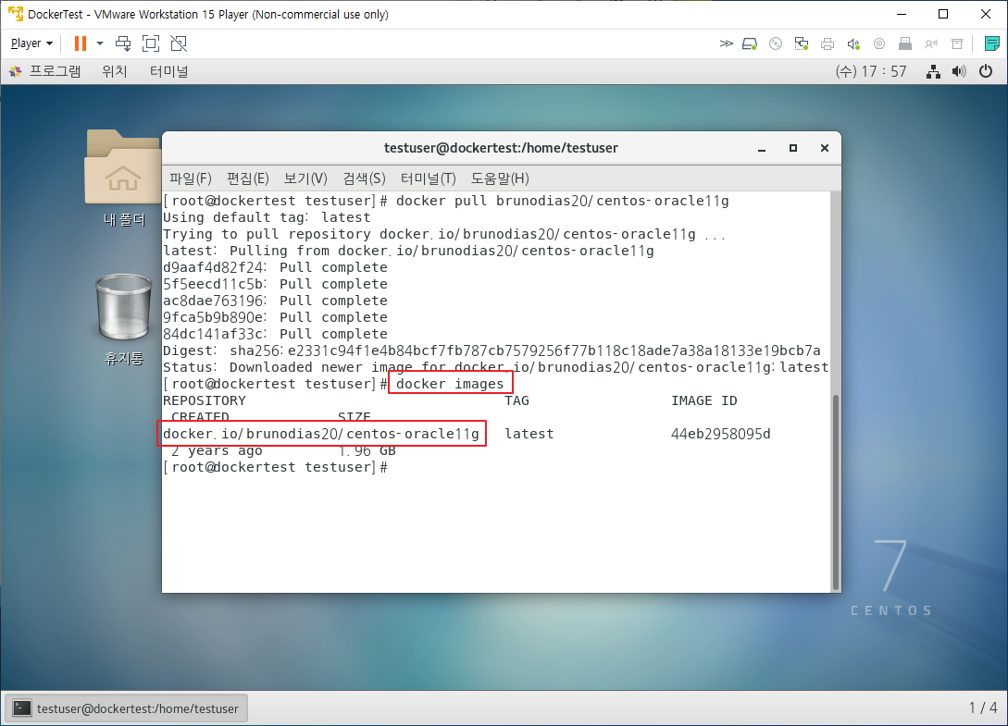This screenshot has height=726, width=1008.
Task: Open the 검색(S) menu in terminal
Action: point(364,178)
